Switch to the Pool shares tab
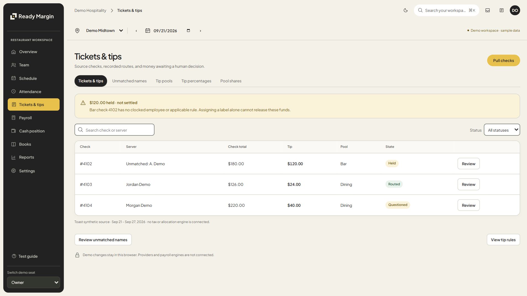Screen dimensions: 527x296 point(231,81)
